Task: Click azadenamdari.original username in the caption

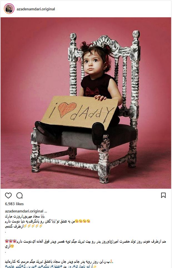Action: pyautogui.click(x=24, y=211)
